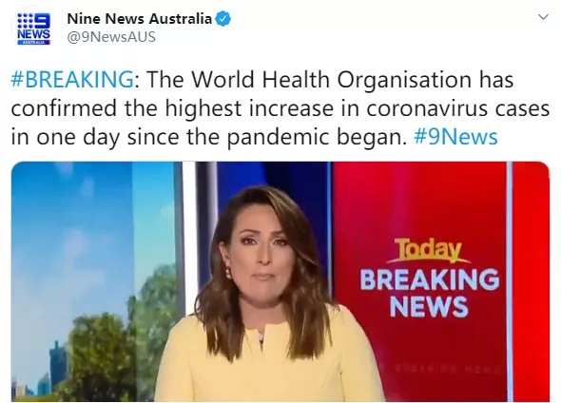The image size is (561, 403).
Task: Play the news presenter video
Action: point(280,281)
